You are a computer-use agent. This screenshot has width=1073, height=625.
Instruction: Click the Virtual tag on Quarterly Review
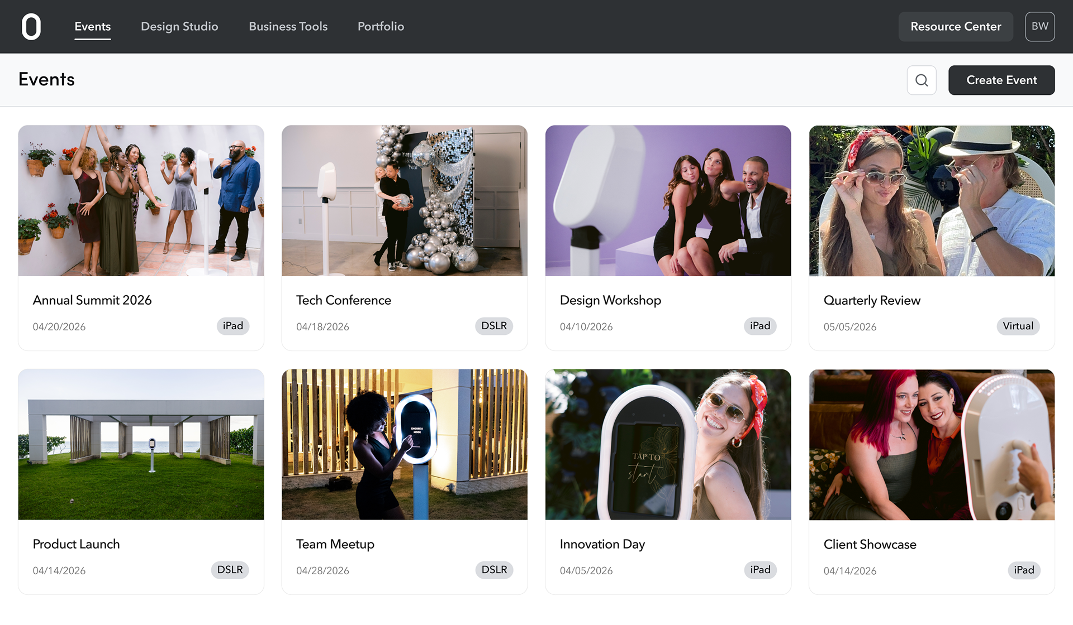tap(1018, 326)
